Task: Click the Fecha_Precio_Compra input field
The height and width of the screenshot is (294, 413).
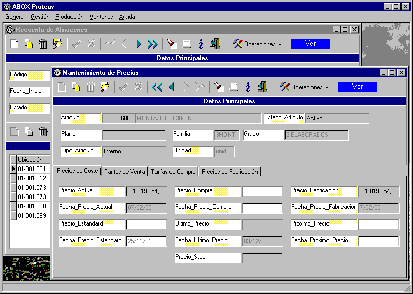Action: point(263,208)
